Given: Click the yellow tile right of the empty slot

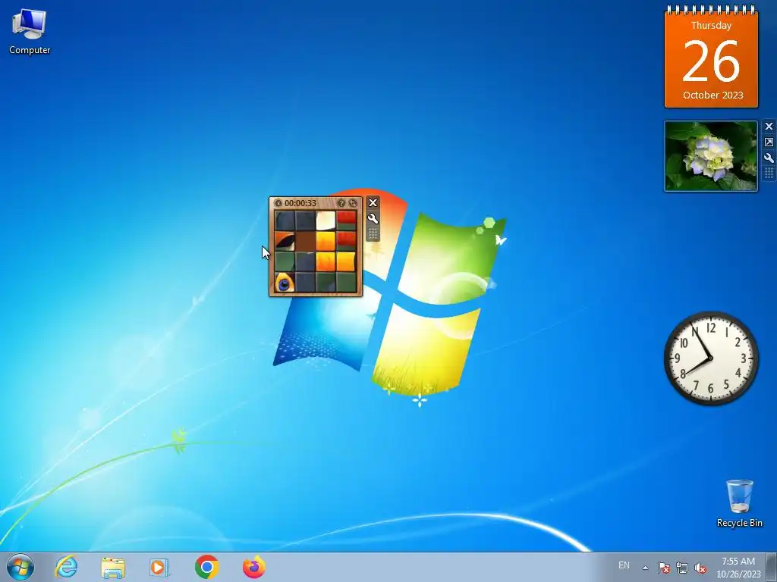Looking at the screenshot, I should coord(326,242).
